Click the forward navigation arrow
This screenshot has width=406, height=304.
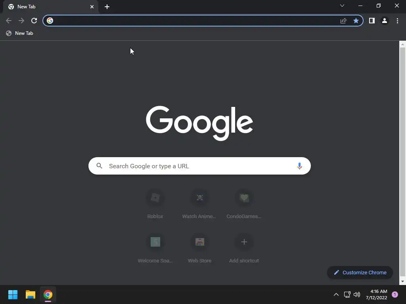point(21,21)
